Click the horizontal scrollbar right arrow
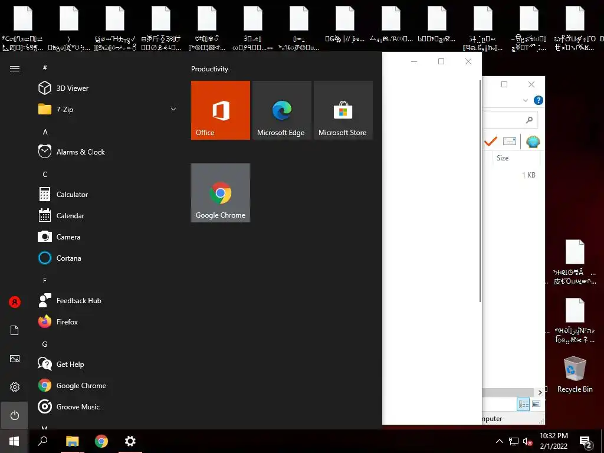This screenshot has width=604, height=453. tap(540, 392)
